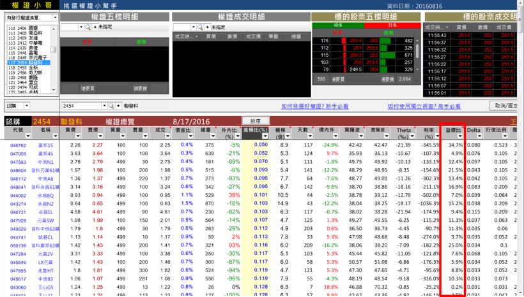Click the diamond icon in the 權證成交明細 panel

208,27
